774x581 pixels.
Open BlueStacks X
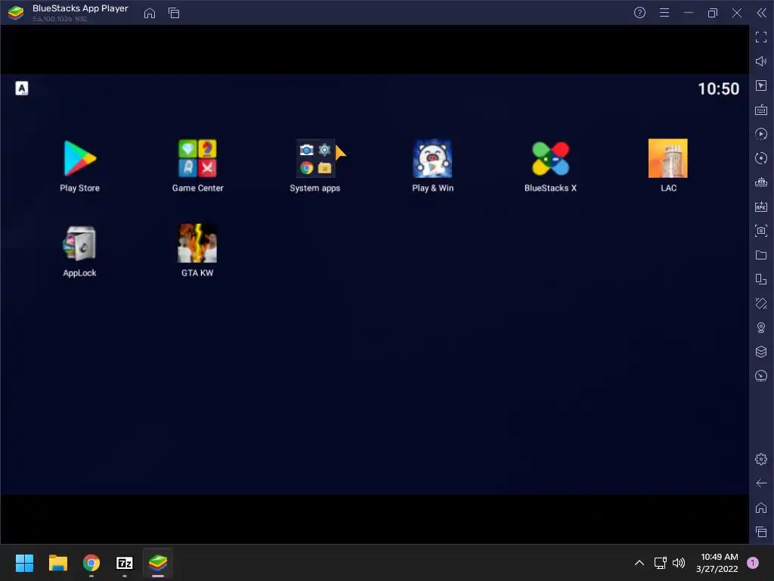(x=550, y=159)
